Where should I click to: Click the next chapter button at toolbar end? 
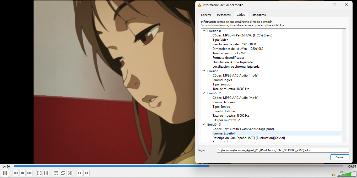86,173
